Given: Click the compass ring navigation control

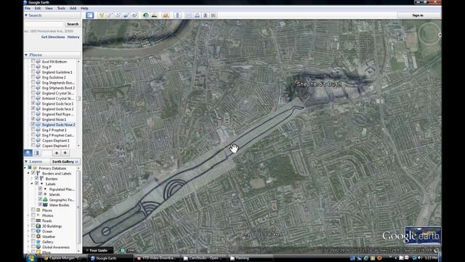Looking at the screenshot, I should pyautogui.click(x=429, y=34).
